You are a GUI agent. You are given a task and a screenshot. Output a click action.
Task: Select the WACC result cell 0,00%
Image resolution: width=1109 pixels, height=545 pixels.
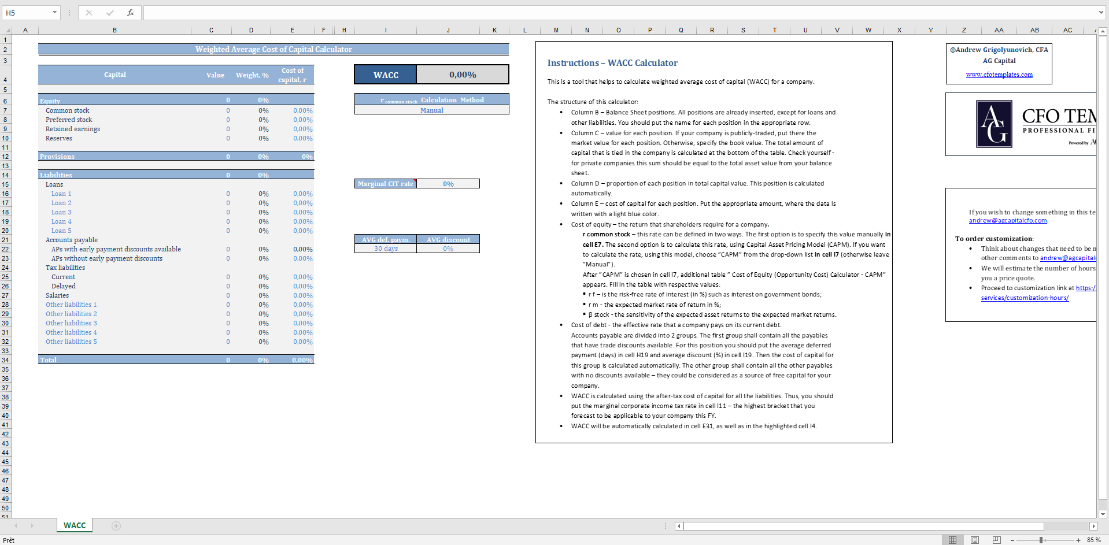(463, 75)
